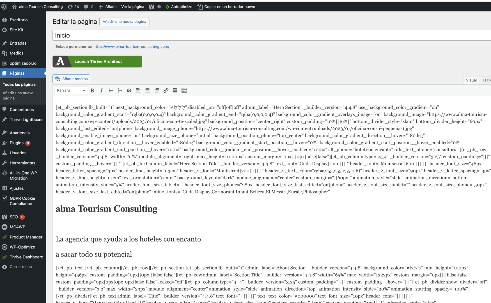This screenshot has height=303, width=491.
Task: Switch to the HTML editor tab
Action: [487, 80]
